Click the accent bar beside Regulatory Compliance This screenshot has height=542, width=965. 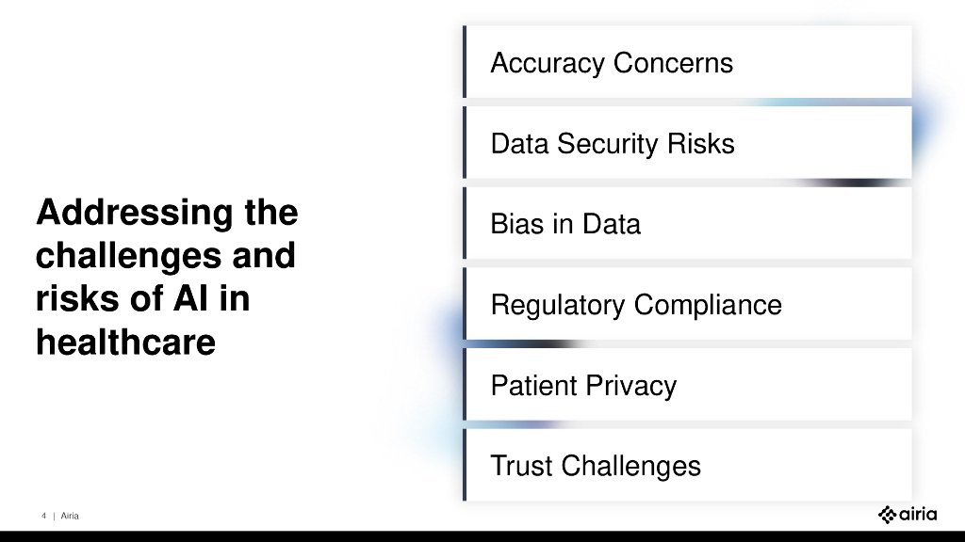(465, 305)
